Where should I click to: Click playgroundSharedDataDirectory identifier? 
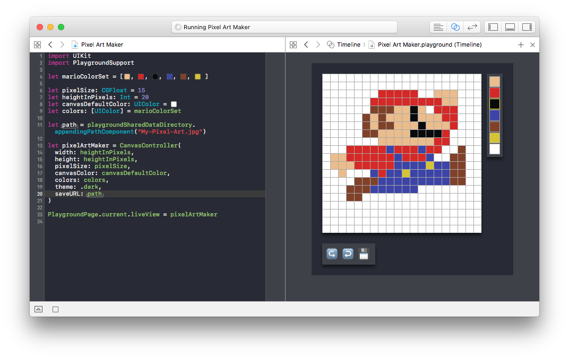click(140, 125)
